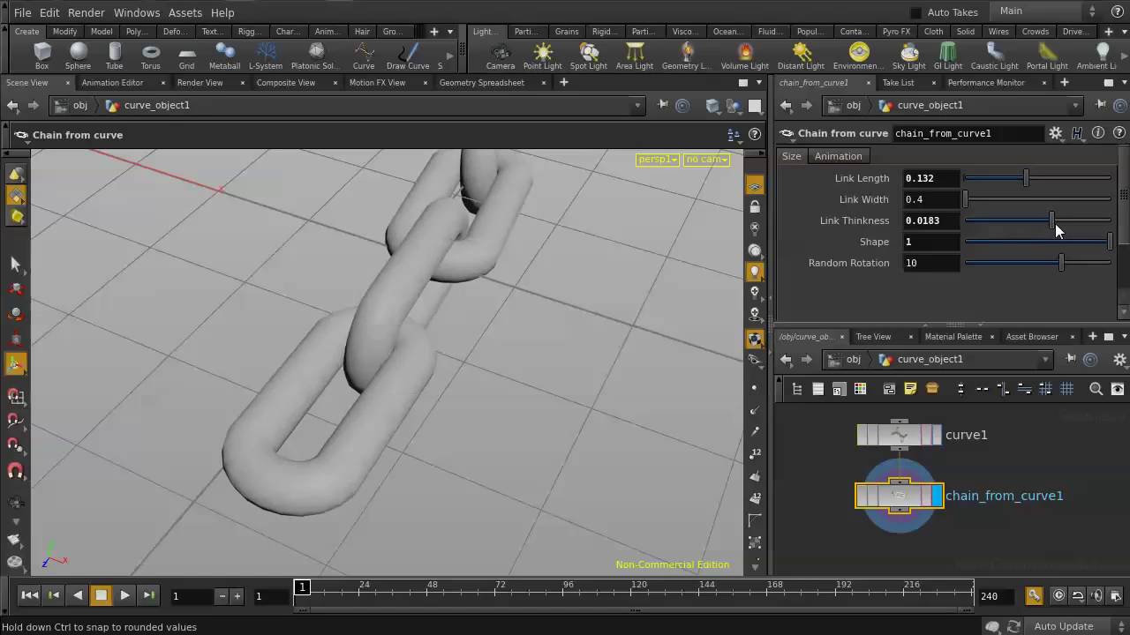This screenshot has height=635, width=1130.
Task: Add a Camera from the shelf
Action: 501,56
